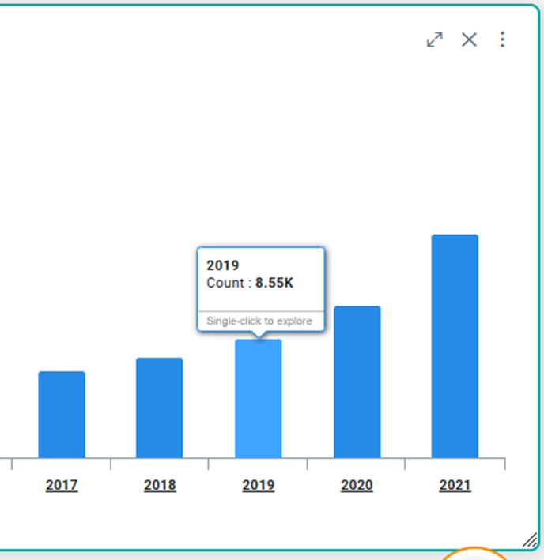Click the 2017 bar in chart
The width and height of the screenshot is (544, 560).
pyautogui.click(x=62, y=415)
